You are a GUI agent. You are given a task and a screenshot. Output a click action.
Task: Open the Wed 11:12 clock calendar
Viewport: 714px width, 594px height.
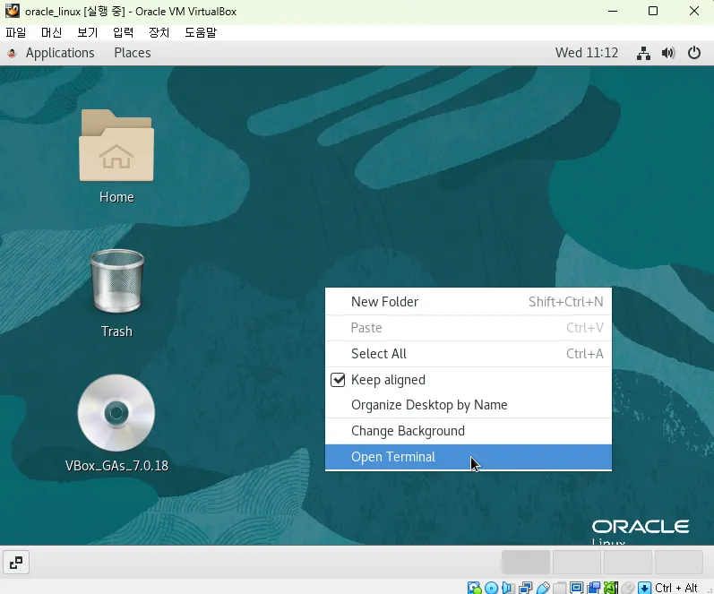click(587, 53)
